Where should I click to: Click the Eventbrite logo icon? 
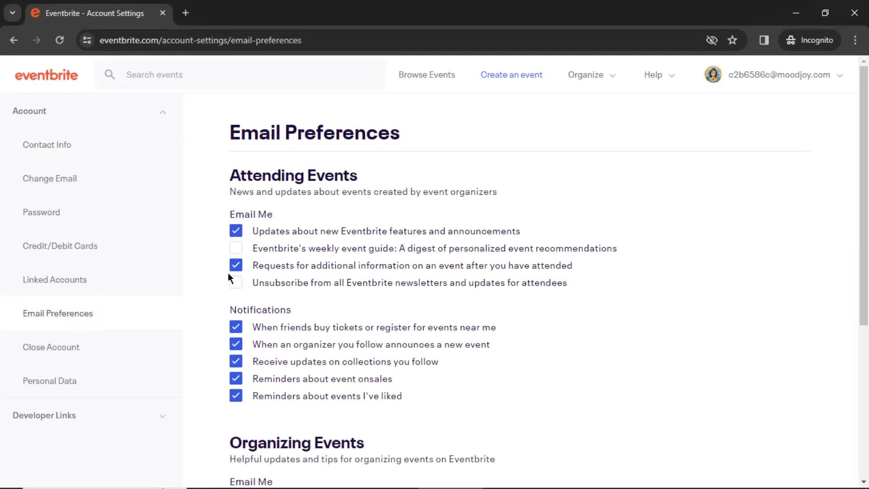[46, 74]
